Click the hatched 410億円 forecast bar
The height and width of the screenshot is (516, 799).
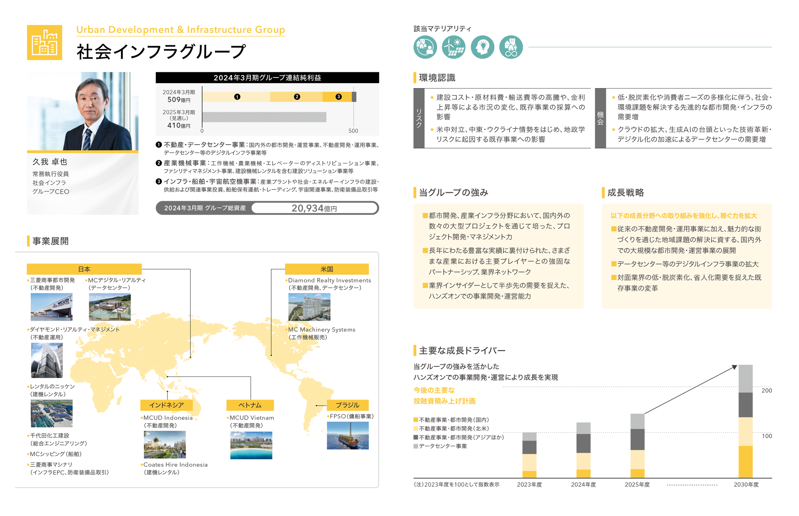click(264, 117)
